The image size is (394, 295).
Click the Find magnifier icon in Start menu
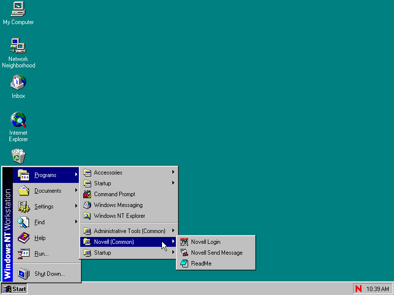23,222
